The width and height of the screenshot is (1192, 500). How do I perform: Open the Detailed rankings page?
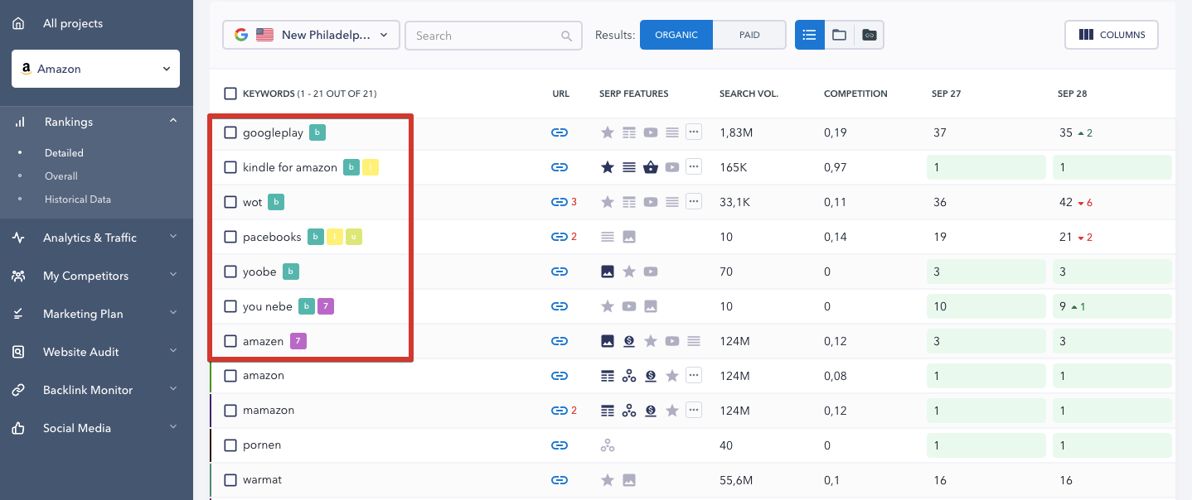pyautogui.click(x=64, y=153)
